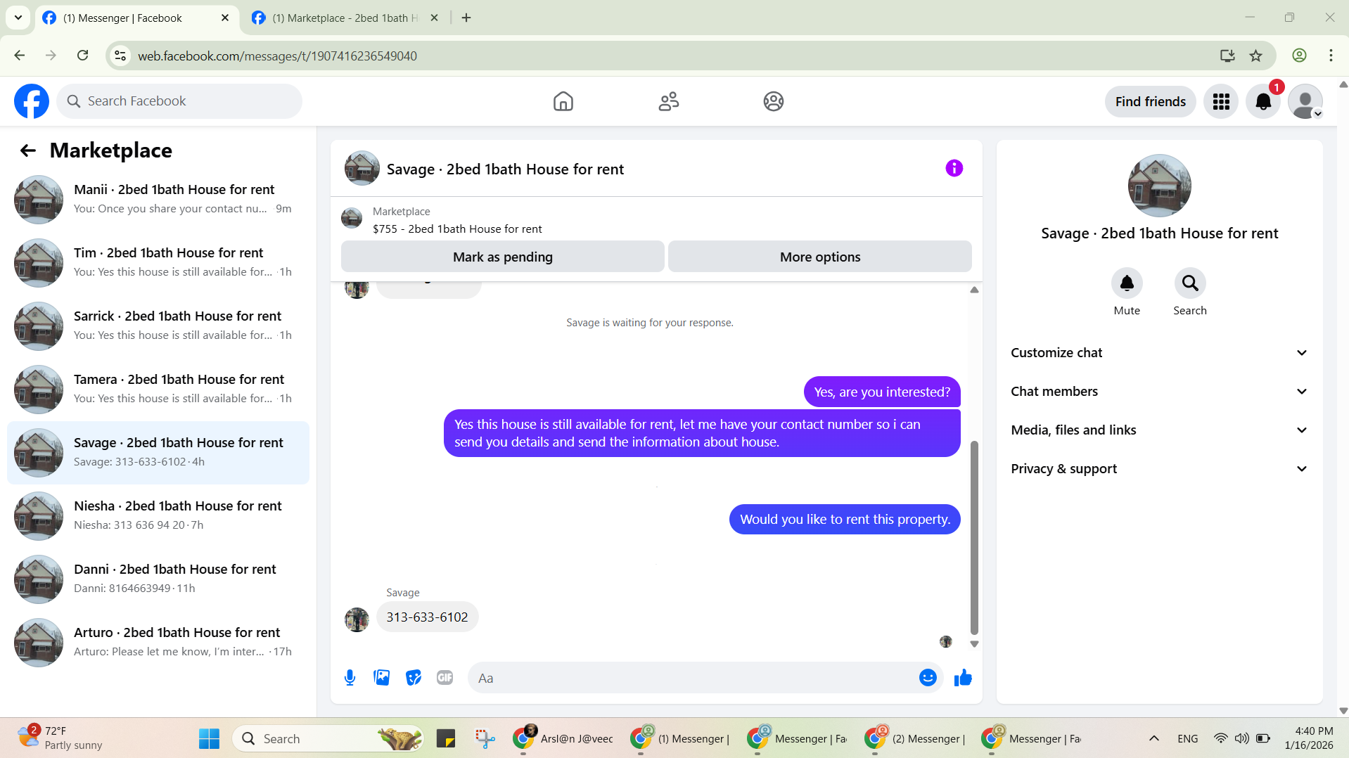Search in conversation magnifier icon

tap(1190, 283)
